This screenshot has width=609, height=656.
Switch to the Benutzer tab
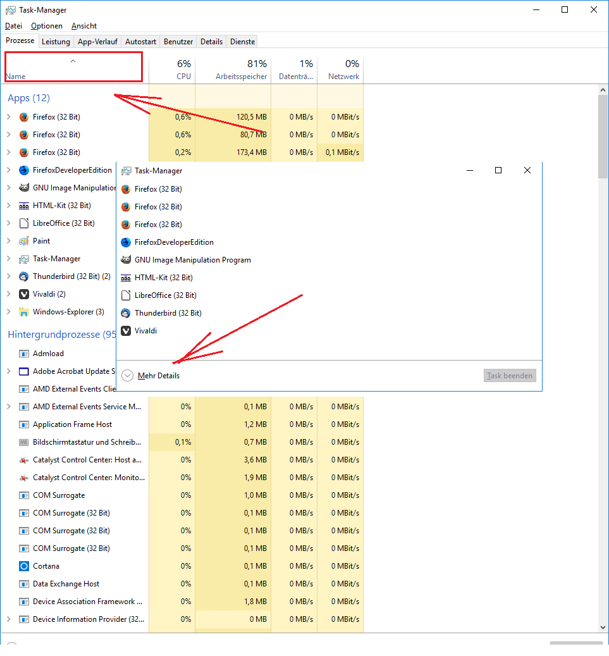click(178, 41)
